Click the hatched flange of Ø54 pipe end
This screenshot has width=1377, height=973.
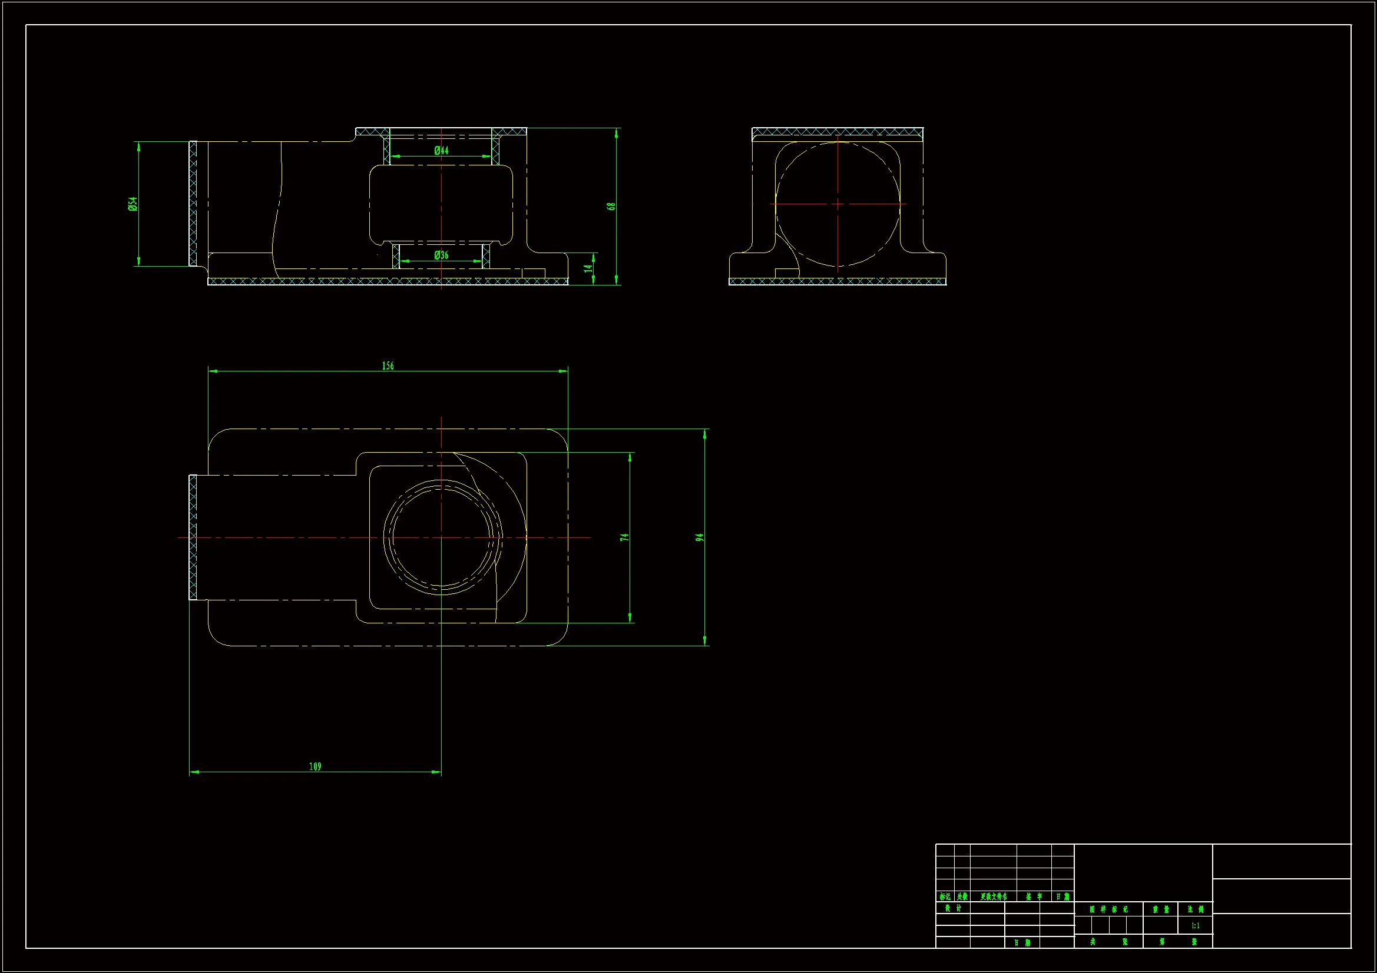tap(193, 204)
